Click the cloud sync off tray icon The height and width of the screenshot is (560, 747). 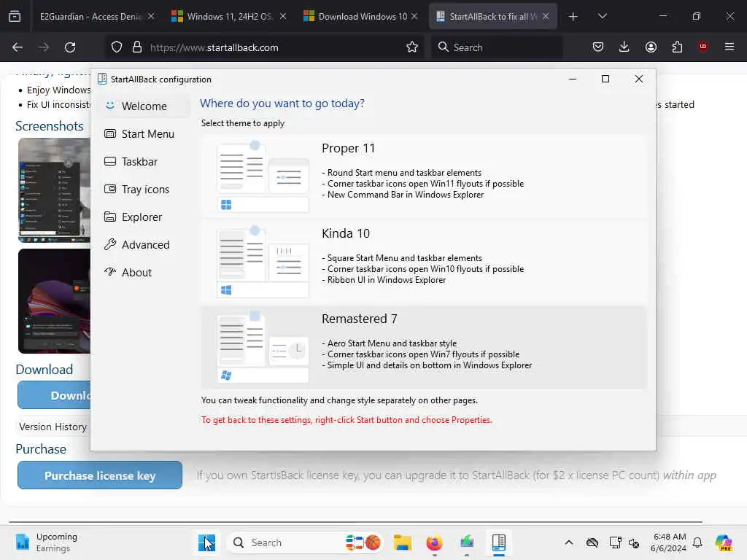(x=592, y=542)
